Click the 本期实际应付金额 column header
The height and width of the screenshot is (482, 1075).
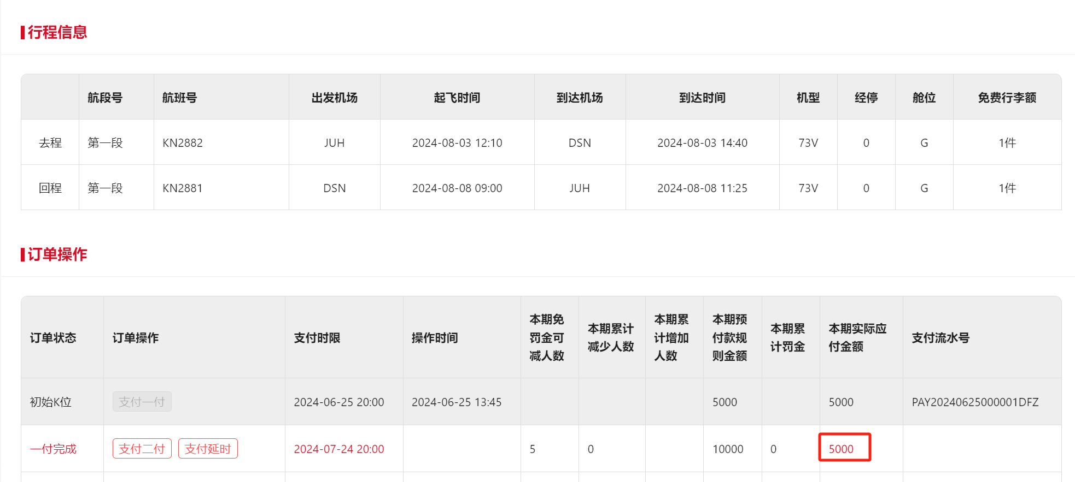click(857, 337)
